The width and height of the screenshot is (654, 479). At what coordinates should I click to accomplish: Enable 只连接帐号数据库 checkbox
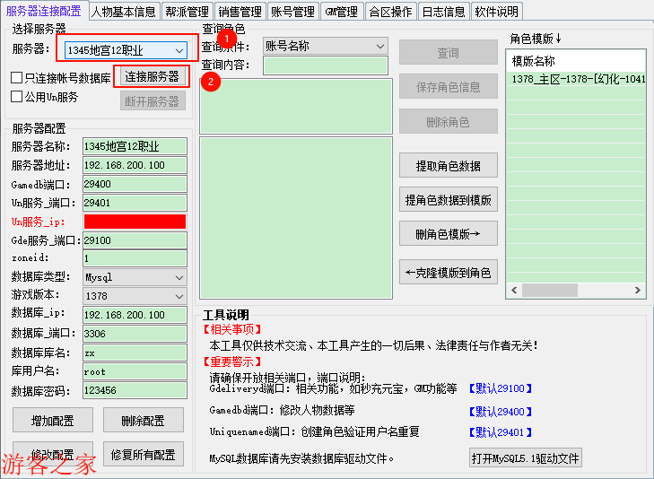(17, 78)
